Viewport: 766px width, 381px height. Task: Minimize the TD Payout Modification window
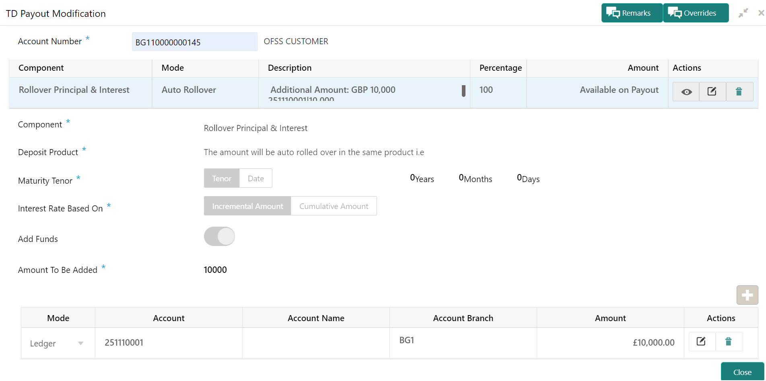743,13
